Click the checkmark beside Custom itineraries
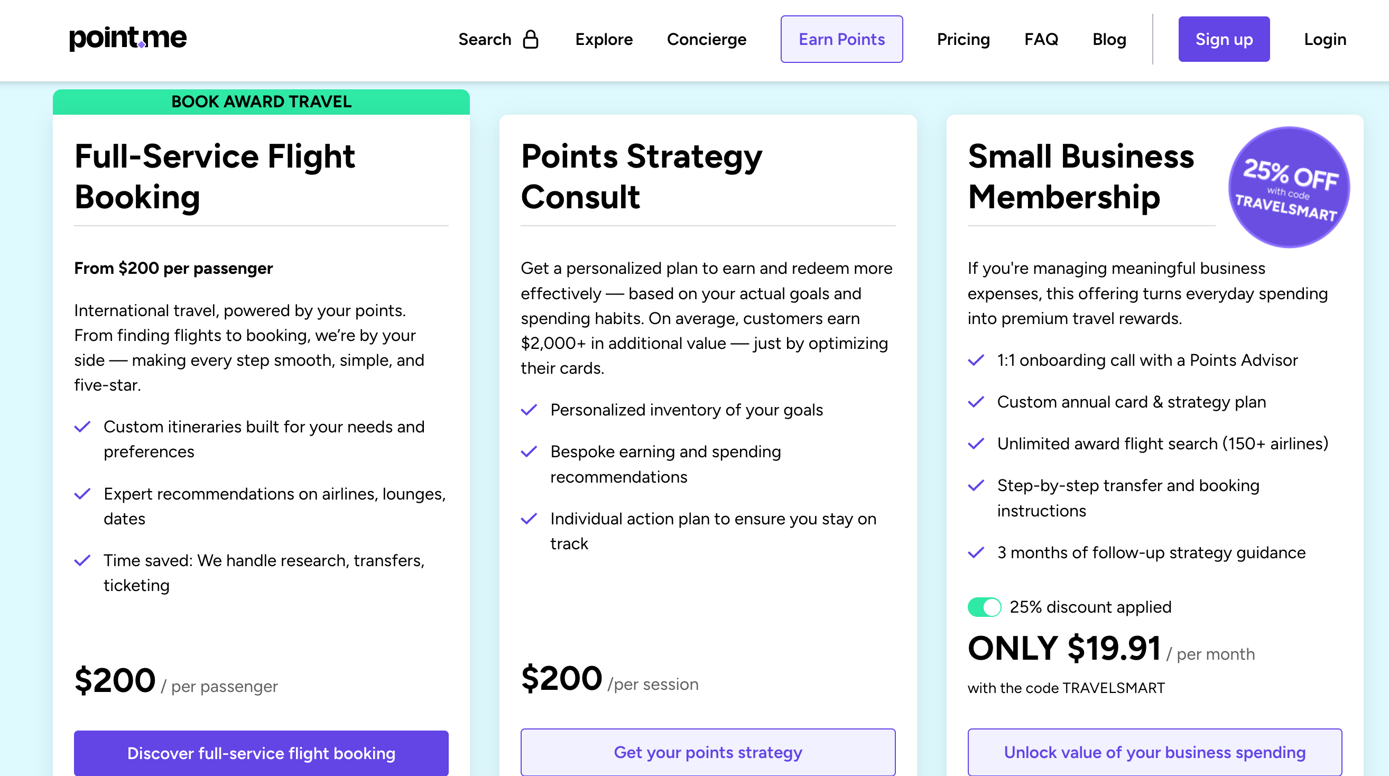This screenshot has width=1389, height=776. (82, 427)
